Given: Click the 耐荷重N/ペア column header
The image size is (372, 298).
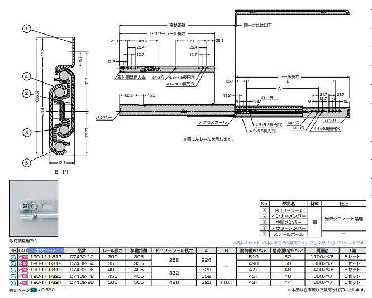Looking at the screenshot, I should click(x=254, y=251).
